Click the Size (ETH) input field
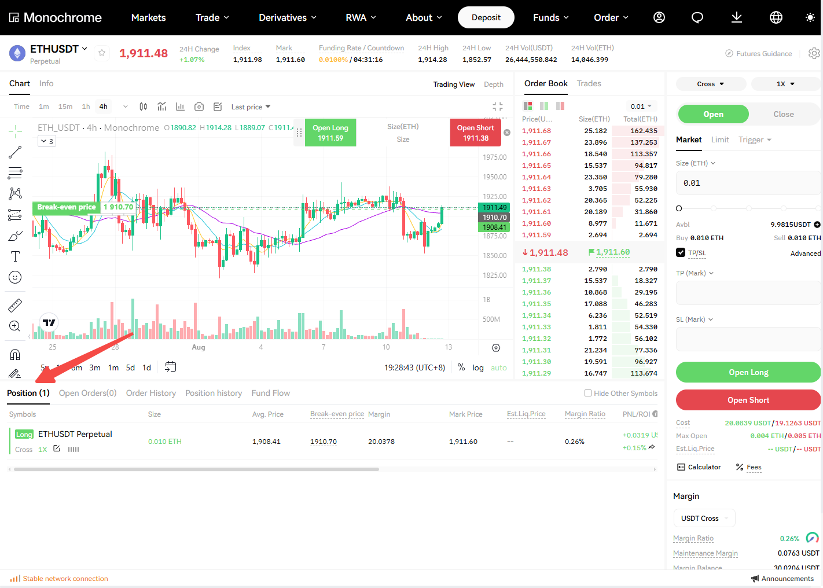 [x=748, y=183]
